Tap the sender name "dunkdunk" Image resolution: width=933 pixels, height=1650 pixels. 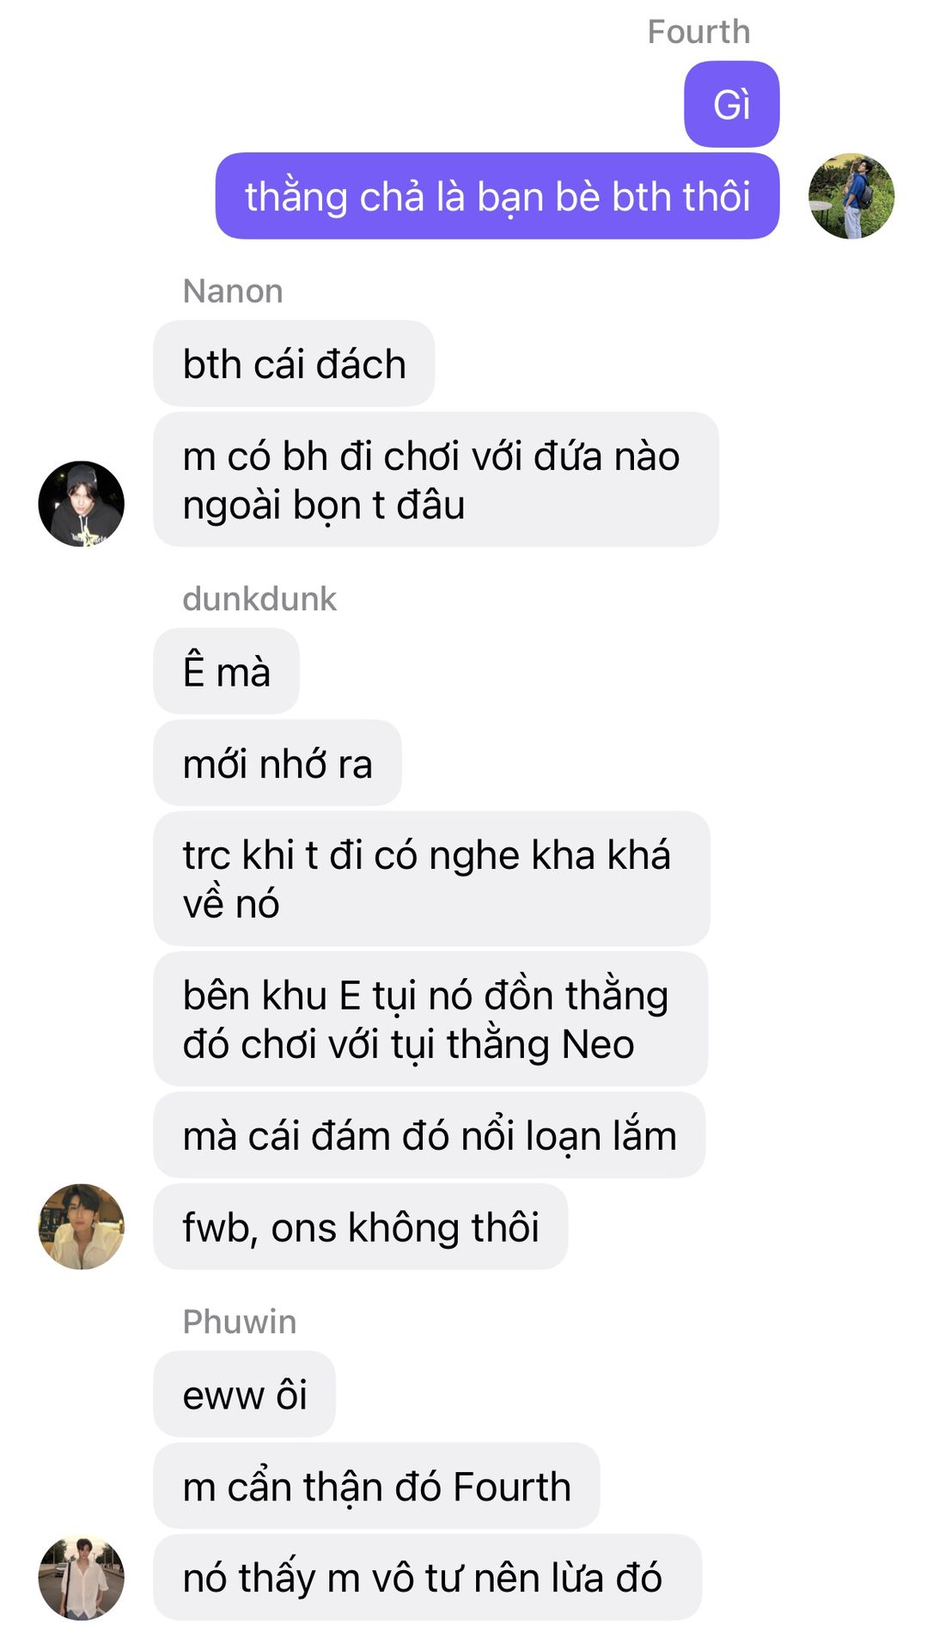259,599
